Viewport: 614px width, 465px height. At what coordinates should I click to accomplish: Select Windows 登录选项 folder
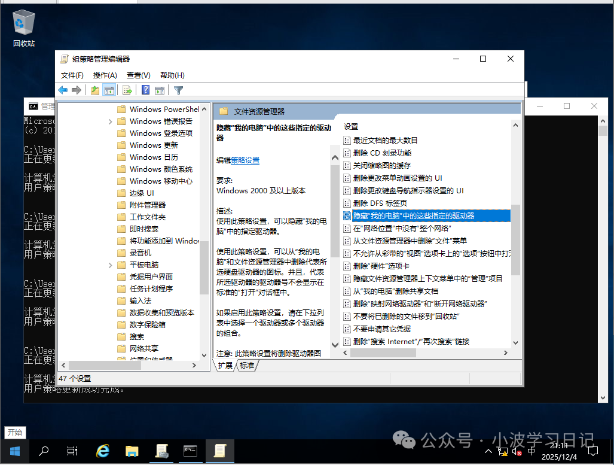pos(161,133)
